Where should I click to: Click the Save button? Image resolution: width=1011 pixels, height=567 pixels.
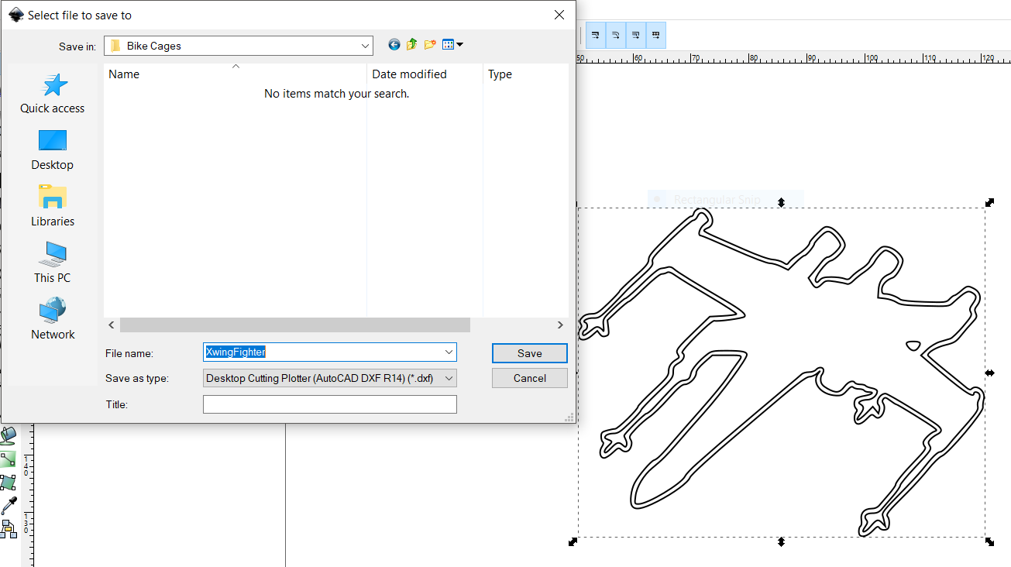pyautogui.click(x=530, y=353)
